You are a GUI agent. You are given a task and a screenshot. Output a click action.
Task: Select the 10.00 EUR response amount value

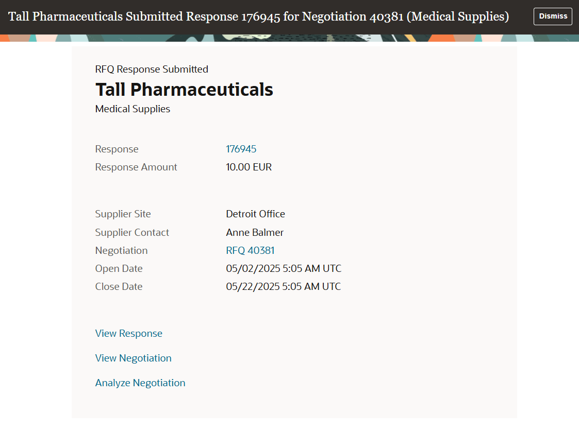[249, 167]
